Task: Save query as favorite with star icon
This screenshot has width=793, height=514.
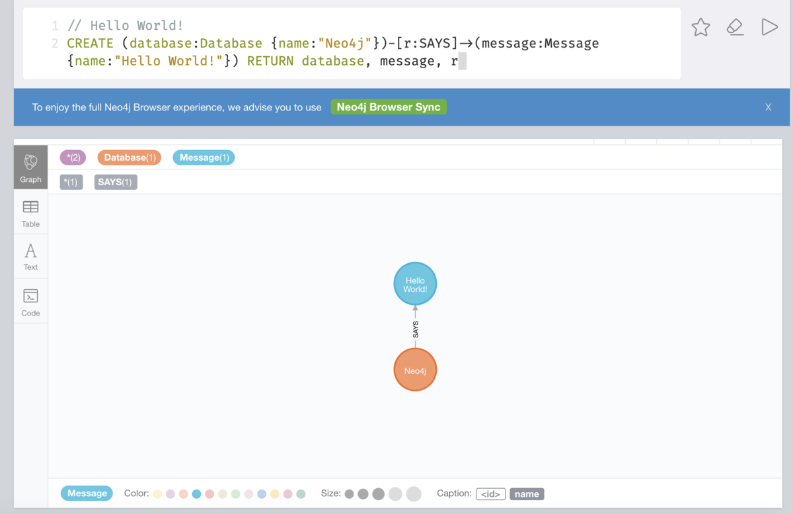Action: click(700, 27)
